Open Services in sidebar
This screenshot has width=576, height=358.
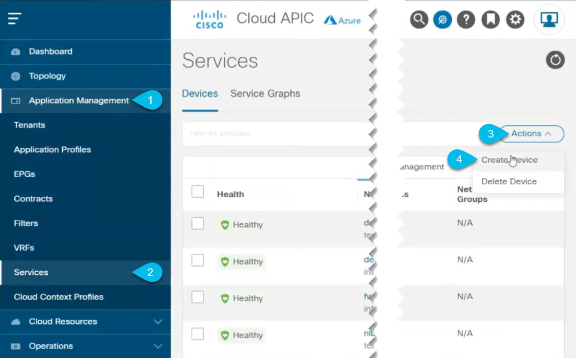85,273
